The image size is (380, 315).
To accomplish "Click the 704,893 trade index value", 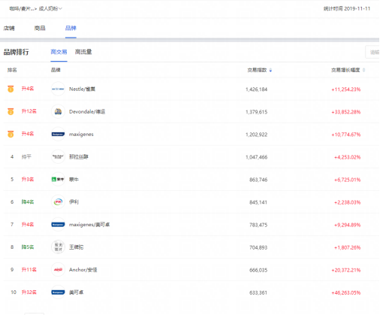I will (x=258, y=247).
